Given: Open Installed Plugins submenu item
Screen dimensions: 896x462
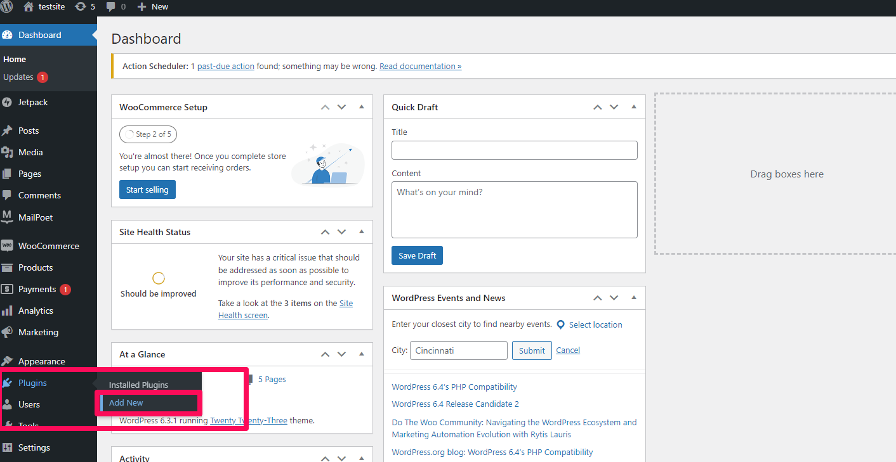Looking at the screenshot, I should [x=138, y=385].
